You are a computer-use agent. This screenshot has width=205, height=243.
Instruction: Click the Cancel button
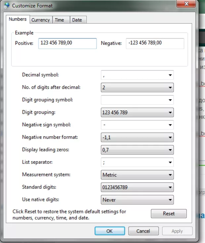[x=143, y=231]
